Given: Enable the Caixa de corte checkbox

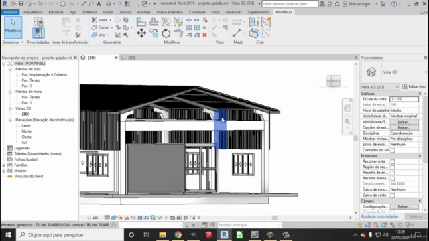Looking at the screenshot, I should pos(393,195).
